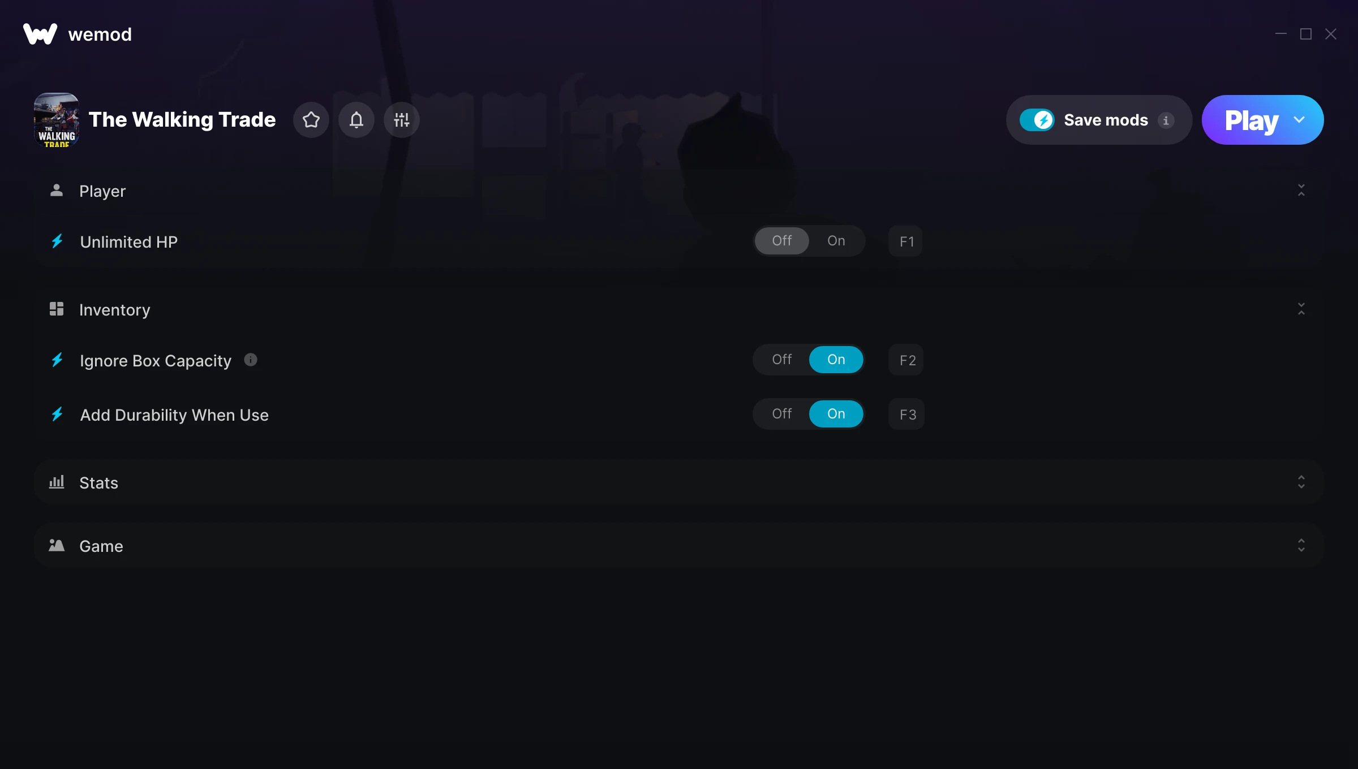The image size is (1358, 769).
Task: Switch Add Durability When Use to Off
Action: pos(782,414)
